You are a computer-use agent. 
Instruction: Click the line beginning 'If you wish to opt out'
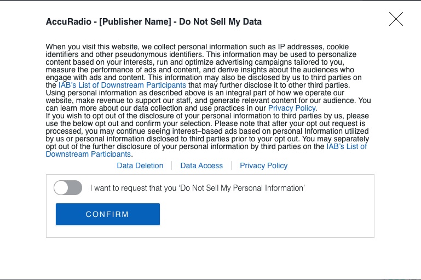coord(207,116)
